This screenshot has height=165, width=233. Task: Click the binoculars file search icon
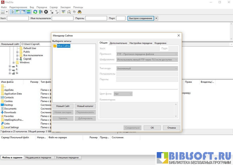(x=79, y=12)
